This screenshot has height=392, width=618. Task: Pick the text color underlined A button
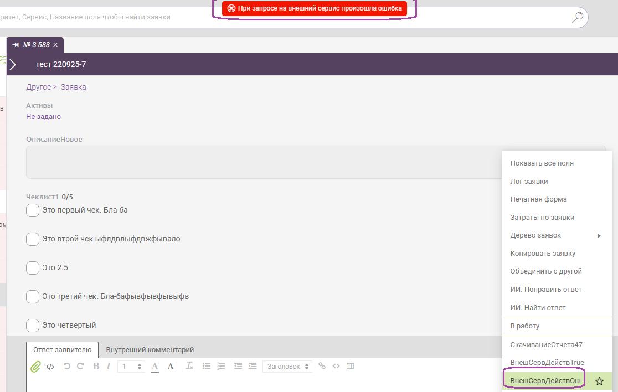pyautogui.click(x=155, y=367)
